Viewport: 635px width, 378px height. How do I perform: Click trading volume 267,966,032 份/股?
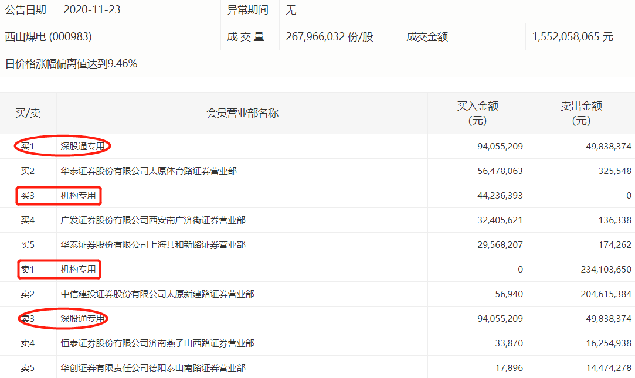coord(330,37)
